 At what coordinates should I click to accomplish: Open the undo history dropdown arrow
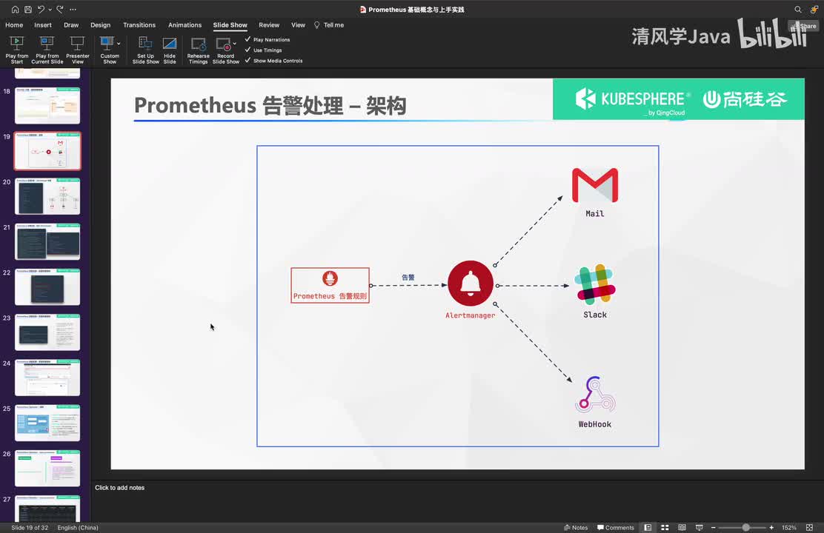[50, 10]
